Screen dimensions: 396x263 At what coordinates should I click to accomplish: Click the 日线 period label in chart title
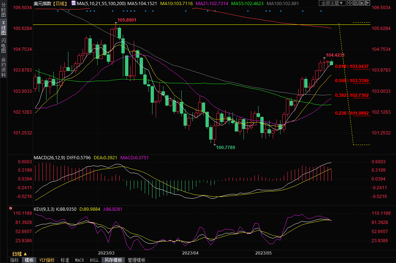click(x=60, y=3)
